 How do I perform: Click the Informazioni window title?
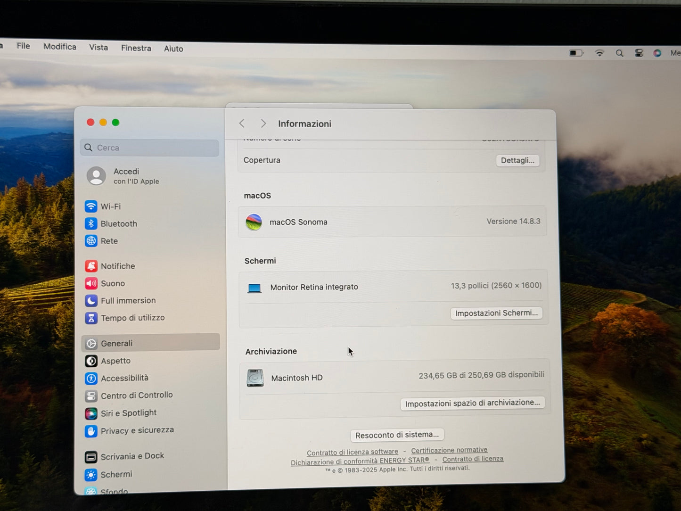pos(304,124)
